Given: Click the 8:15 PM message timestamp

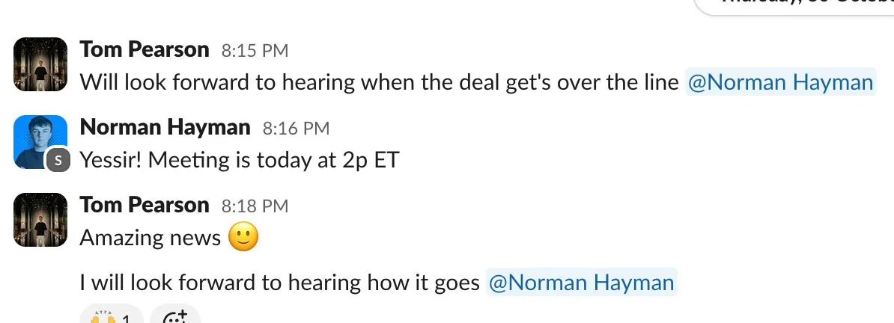Looking at the screenshot, I should (x=255, y=51).
